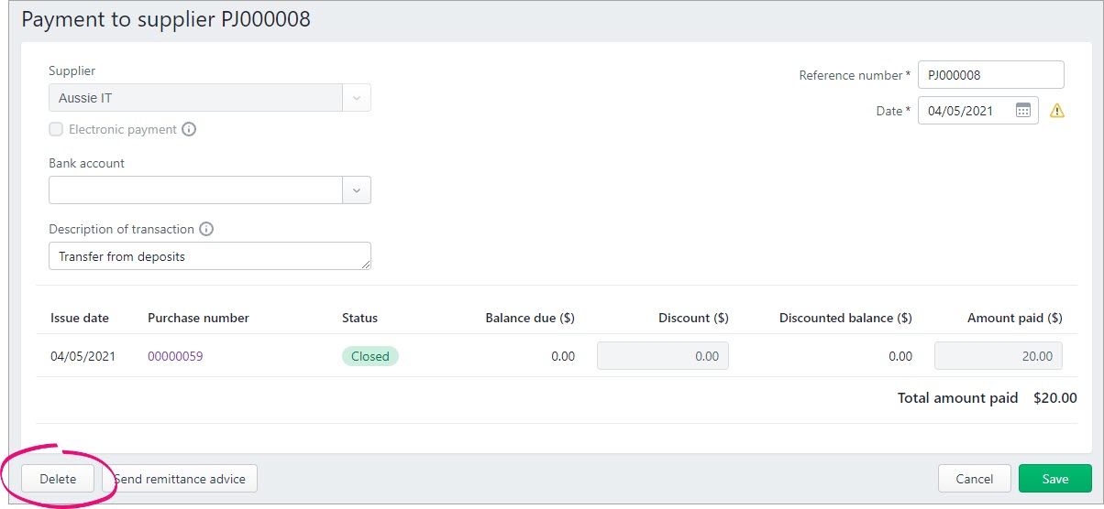Click the Amount paid ($) column header
1104x509 pixels.
click(x=1015, y=318)
